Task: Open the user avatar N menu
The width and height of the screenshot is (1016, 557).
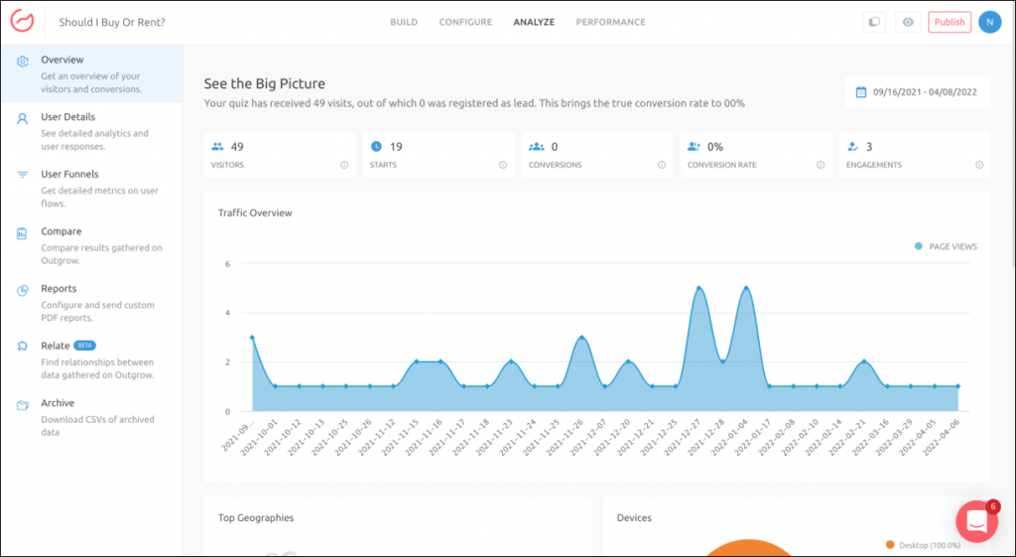Action: pos(989,22)
